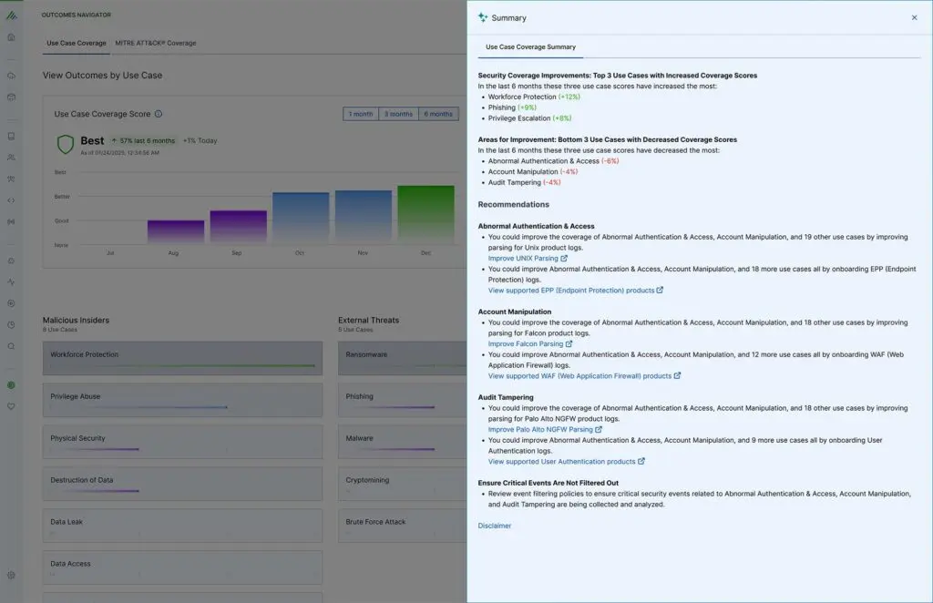Open the Improve Falcon Parsing link
Viewport: 933px width, 603px height.
pos(527,343)
